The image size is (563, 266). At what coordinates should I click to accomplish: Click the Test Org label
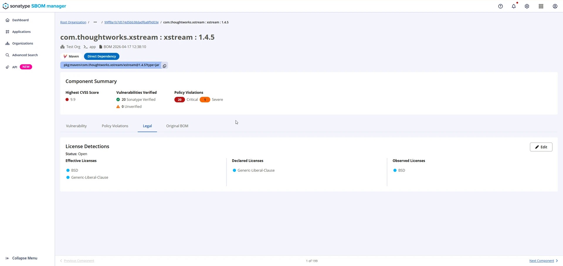tap(73, 47)
